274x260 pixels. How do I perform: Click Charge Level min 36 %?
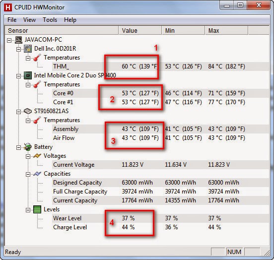tap(171, 227)
